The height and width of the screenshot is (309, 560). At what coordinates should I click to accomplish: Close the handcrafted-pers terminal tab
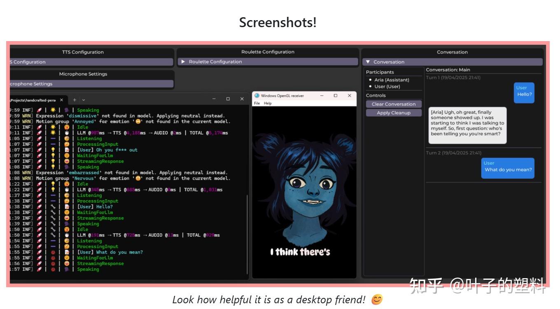coord(61,100)
